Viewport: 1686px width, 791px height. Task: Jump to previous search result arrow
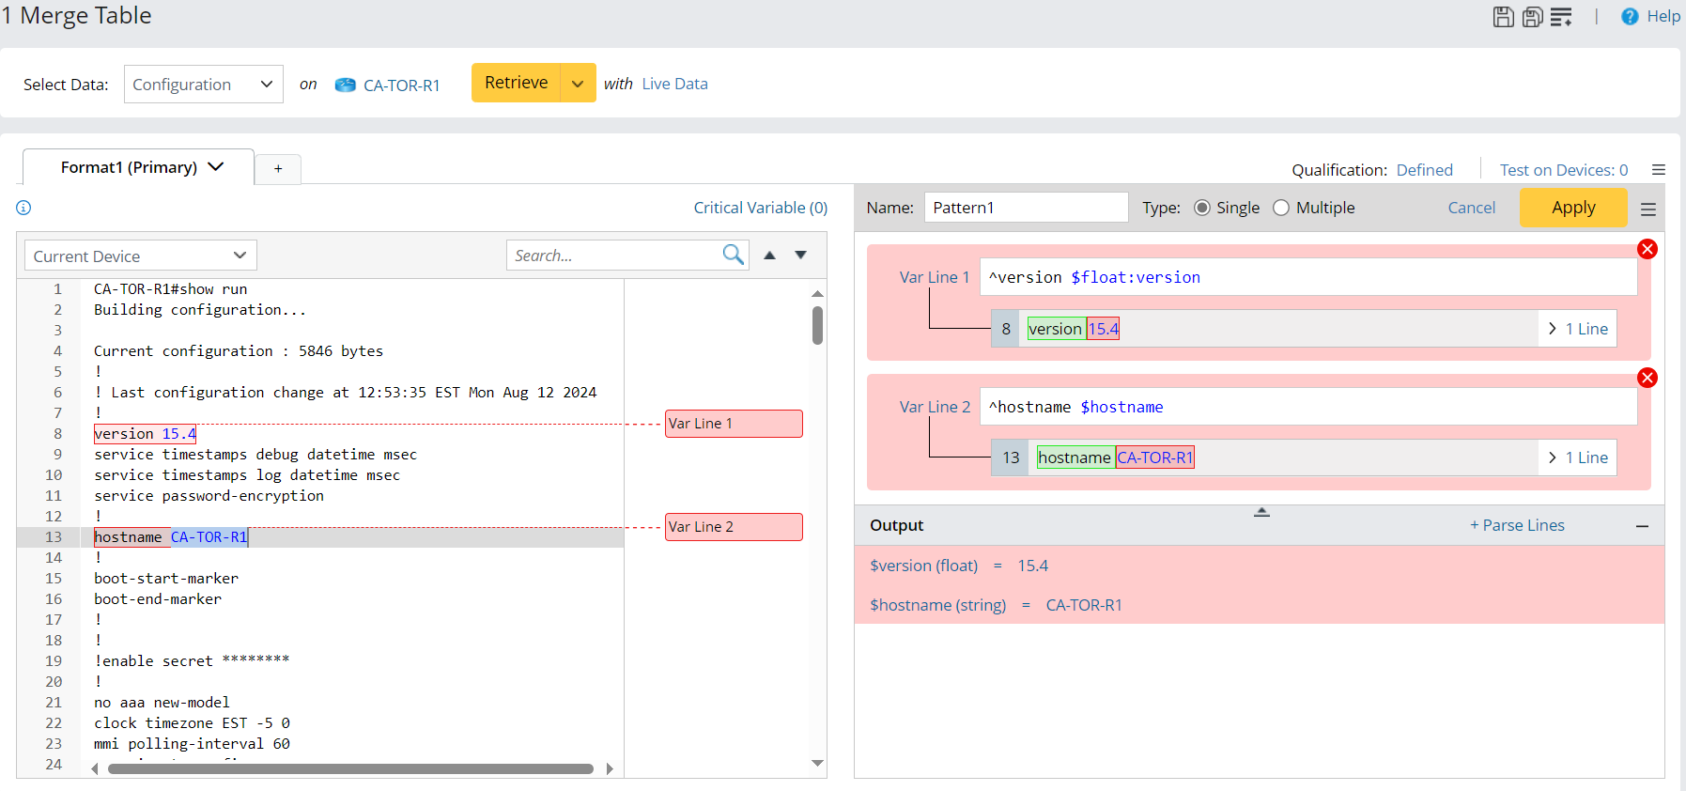pos(769,256)
